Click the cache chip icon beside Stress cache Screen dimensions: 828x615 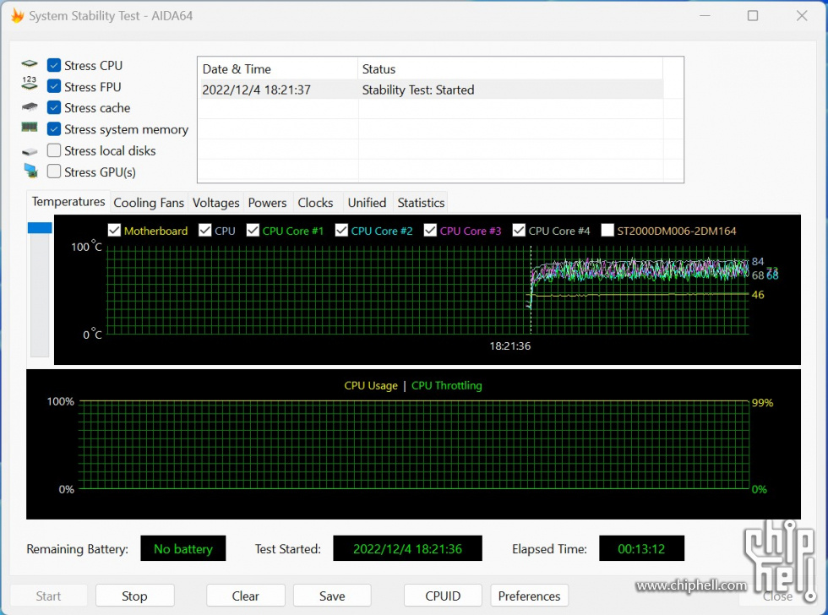(30, 107)
